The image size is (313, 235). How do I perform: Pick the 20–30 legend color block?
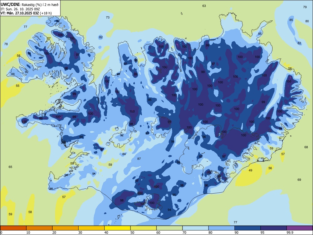(x=65, y=228)
